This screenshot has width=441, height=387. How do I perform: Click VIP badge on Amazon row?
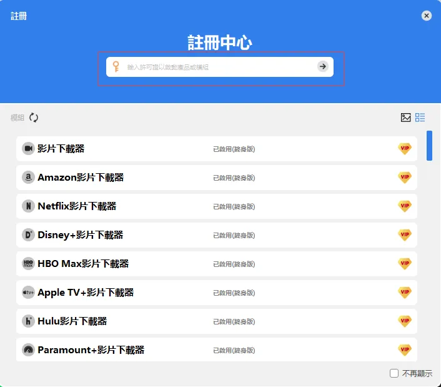pyautogui.click(x=405, y=178)
